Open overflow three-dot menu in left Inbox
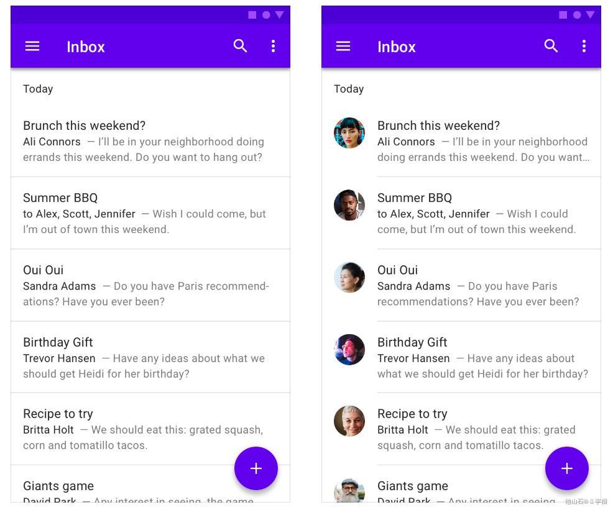The height and width of the screenshot is (510, 613). [274, 46]
